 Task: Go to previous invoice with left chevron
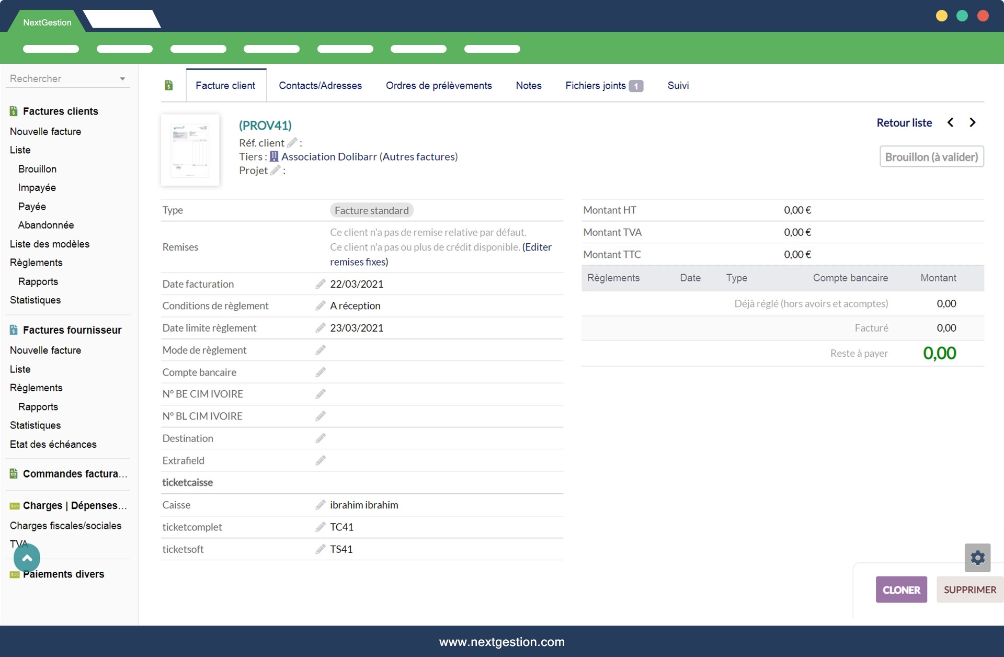(x=950, y=122)
